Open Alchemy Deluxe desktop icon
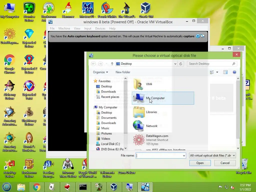The image size is (256, 192). coord(9,90)
